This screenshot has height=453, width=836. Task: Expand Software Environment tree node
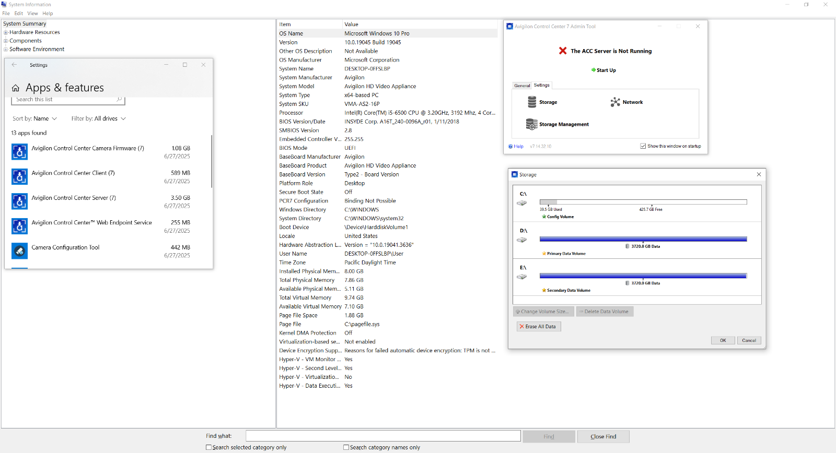pyautogui.click(x=6, y=49)
